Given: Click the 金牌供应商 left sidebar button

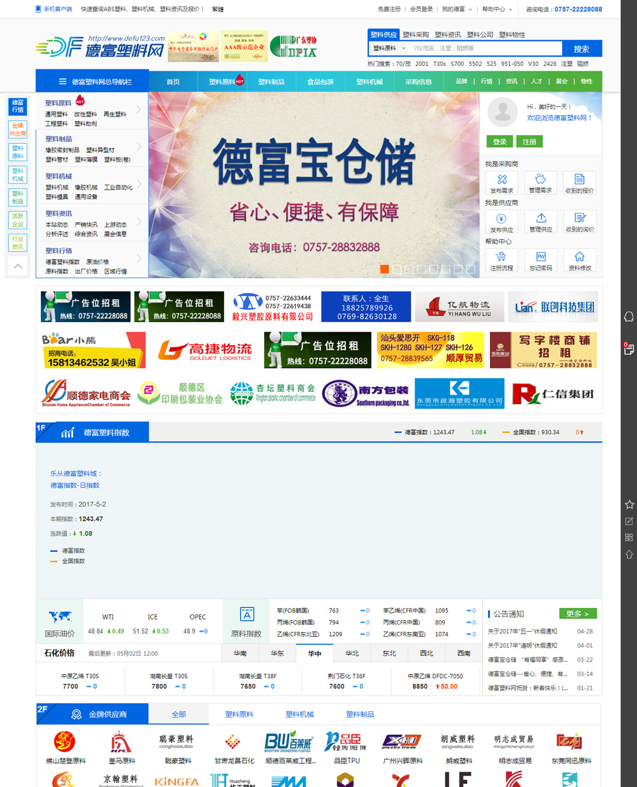Looking at the screenshot, I should [18, 129].
